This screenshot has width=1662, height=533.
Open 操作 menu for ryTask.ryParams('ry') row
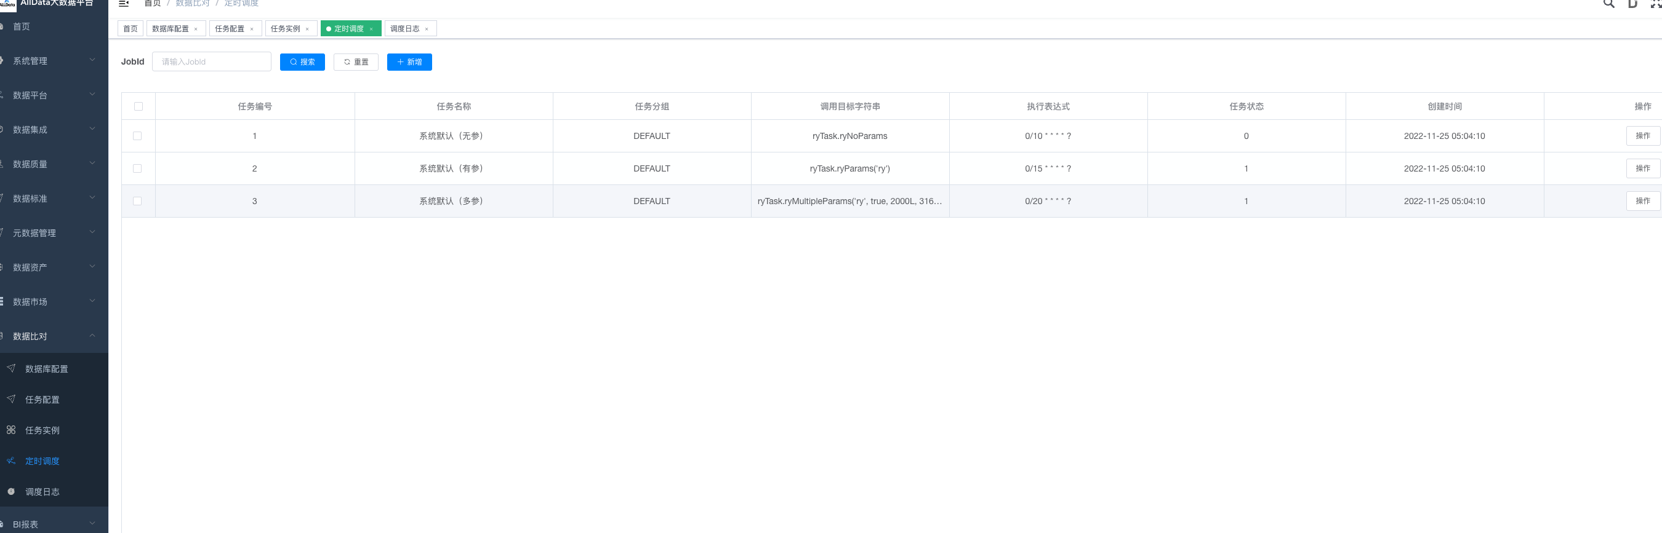(1643, 168)
